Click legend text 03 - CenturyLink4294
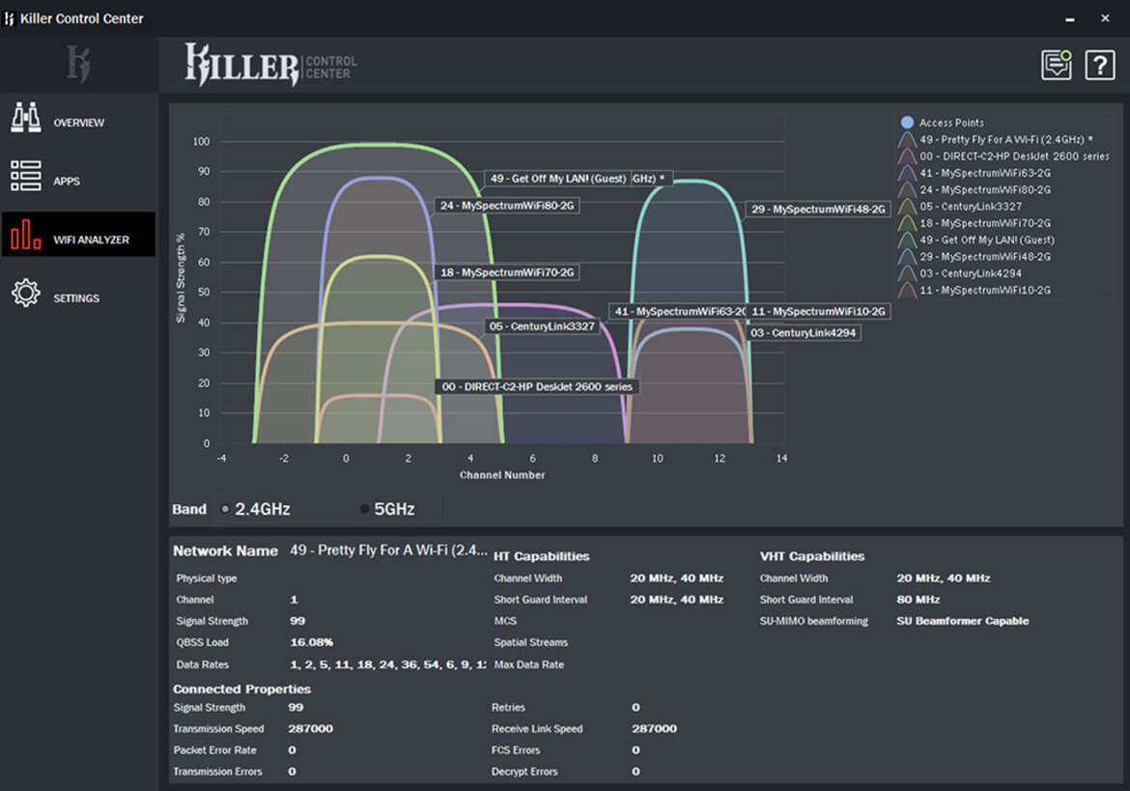 coord(970,273)
